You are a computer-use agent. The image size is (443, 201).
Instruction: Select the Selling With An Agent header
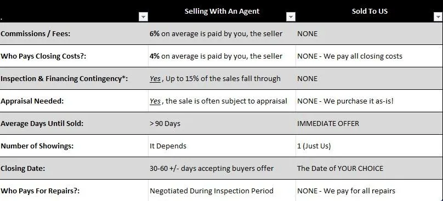[x=222, y=12]
